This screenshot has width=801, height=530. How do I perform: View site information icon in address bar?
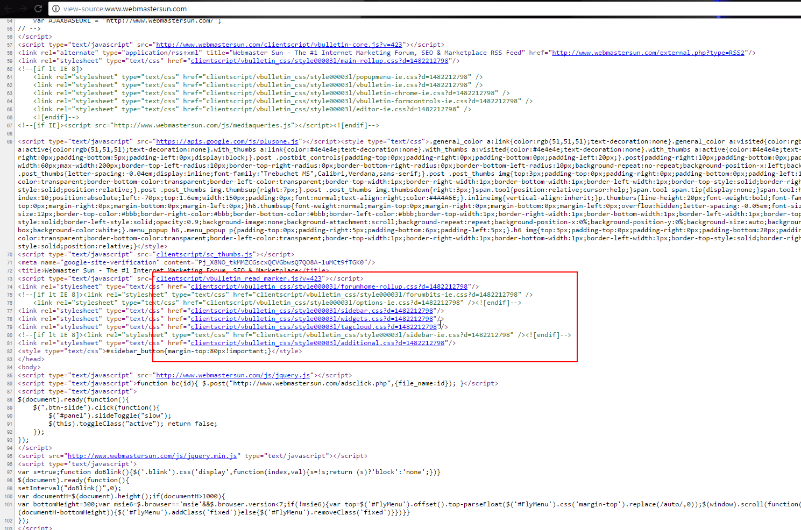56,9
